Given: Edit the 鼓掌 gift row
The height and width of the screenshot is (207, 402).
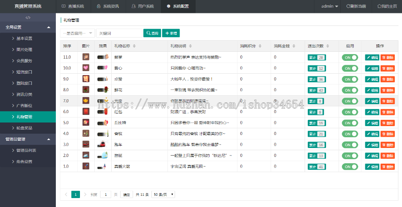Looking at the screenshot, I should 372,58.
